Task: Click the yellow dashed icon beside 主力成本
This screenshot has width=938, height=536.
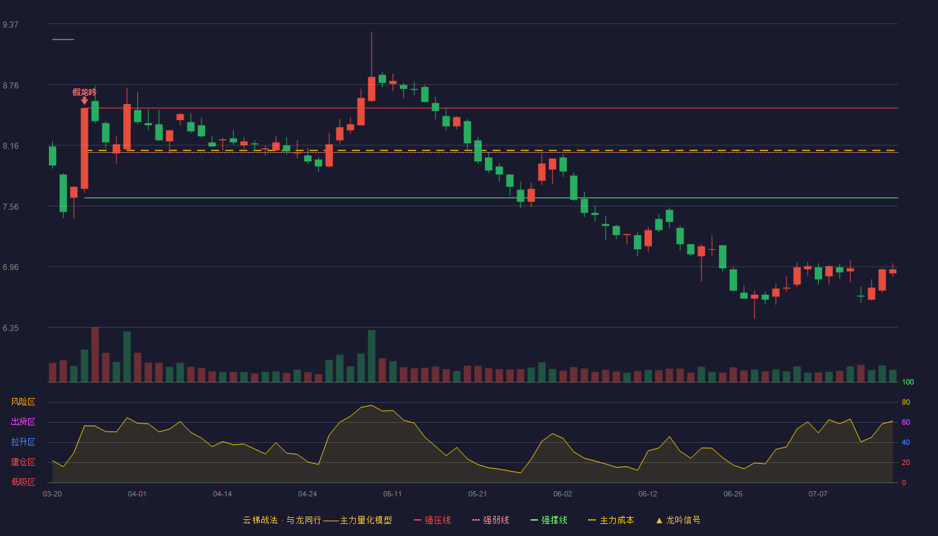Action: (592, 521)
